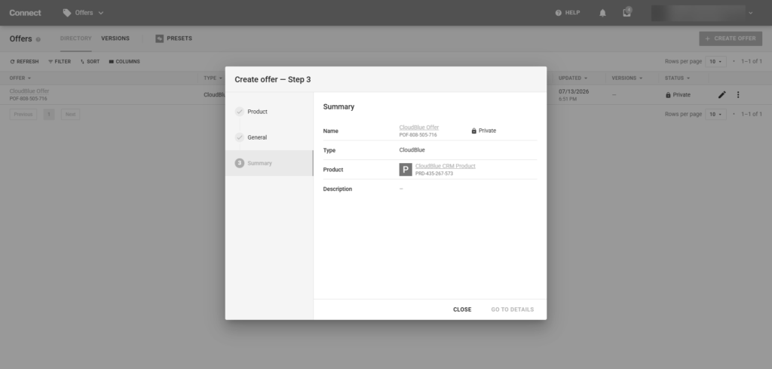Viewport: 772px width, 369px height.
Task: Switch to the Directory tab
Action: 76,38
